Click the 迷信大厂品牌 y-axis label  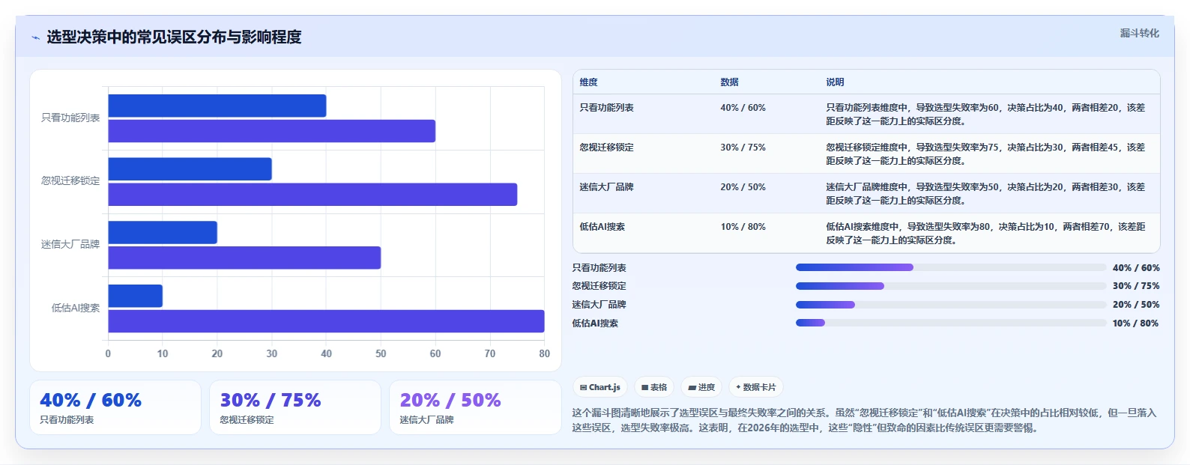coord(70,245)
